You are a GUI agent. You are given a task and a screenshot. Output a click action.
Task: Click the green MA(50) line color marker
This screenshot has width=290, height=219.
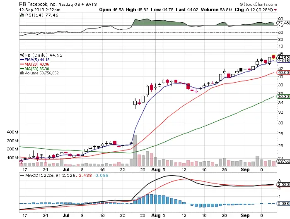pyautogui.click(x=22, y=69)
